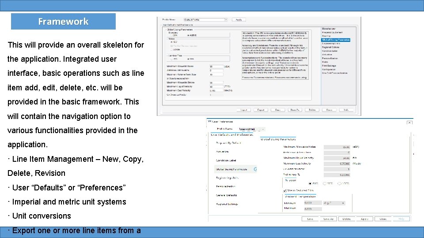Click Apply button beside Default Profile dropdown
The height and width of the screenshot is (238, 424).
239,20
